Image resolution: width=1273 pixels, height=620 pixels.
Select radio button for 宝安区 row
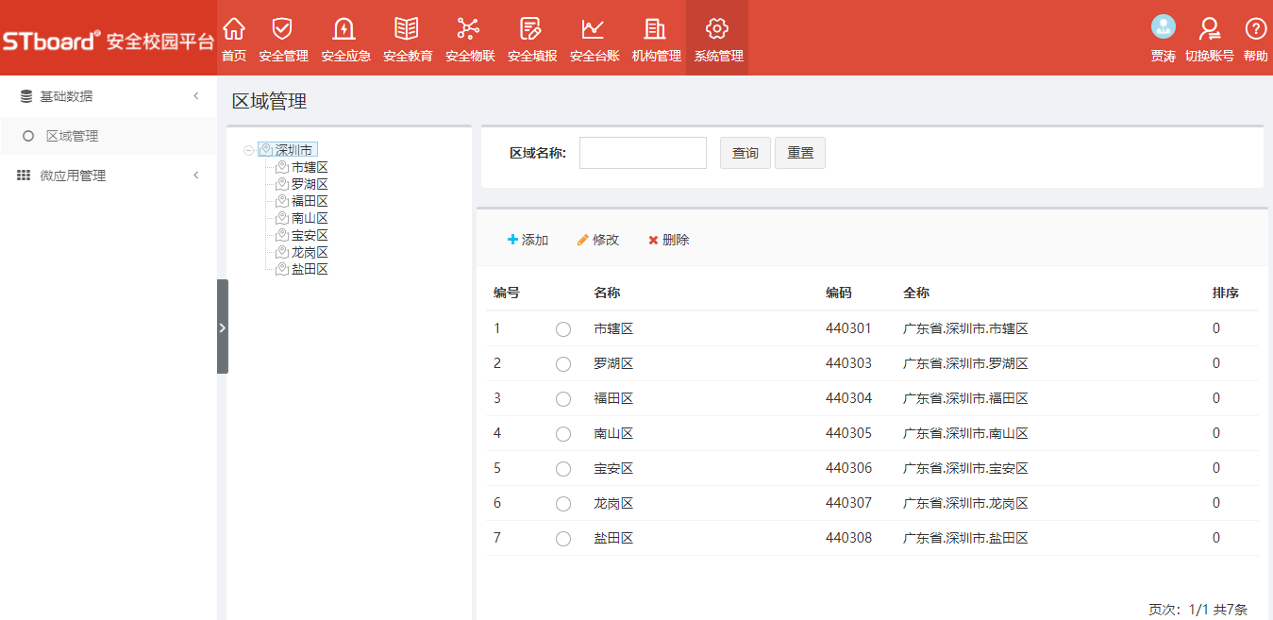point(563,469)
